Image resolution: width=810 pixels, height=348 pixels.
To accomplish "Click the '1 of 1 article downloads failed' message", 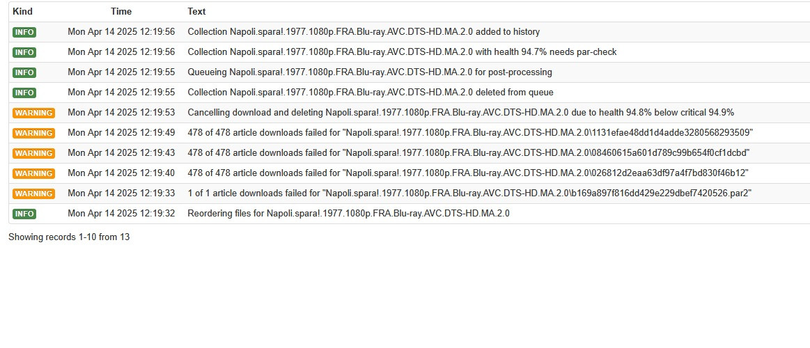I will (469, 193).
